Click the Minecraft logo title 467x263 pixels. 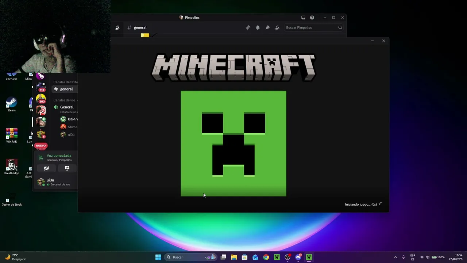click(233, 68)
